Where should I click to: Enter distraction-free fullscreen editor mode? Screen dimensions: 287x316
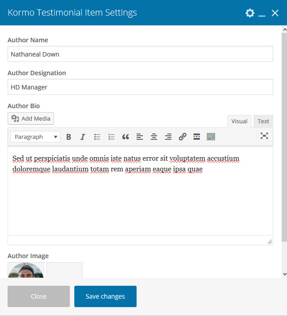(x=264, y=136)
